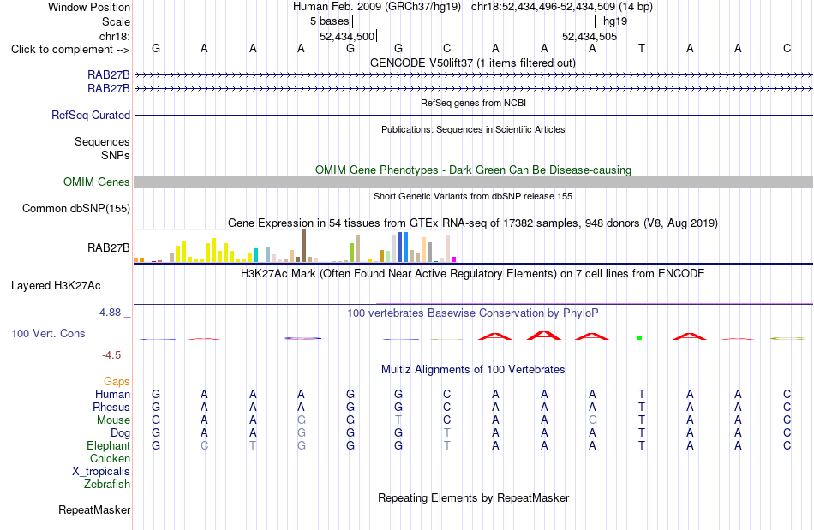Click the 52,434,505 position marker
Screen dimensions: 814x530
(590, 36)
